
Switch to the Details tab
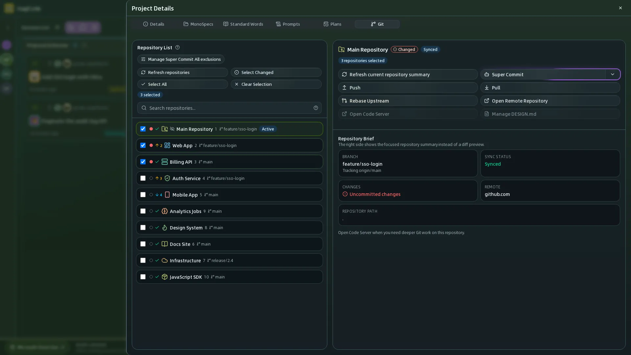tap(153, 24)
